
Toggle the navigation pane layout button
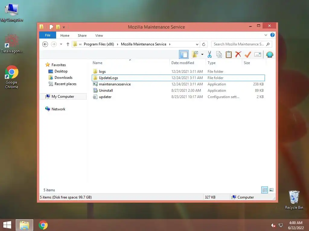coord(184,54)
